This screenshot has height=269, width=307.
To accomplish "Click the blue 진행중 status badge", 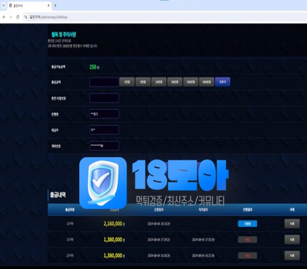I will [248, 224].
